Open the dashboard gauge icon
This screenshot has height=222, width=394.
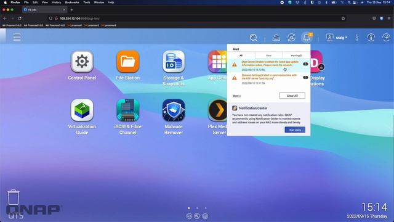click(x=386, y=38)
